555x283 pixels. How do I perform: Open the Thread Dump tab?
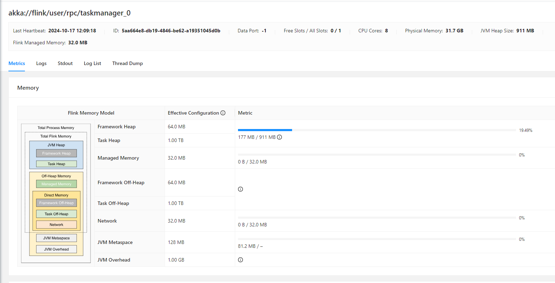(127, 63)
